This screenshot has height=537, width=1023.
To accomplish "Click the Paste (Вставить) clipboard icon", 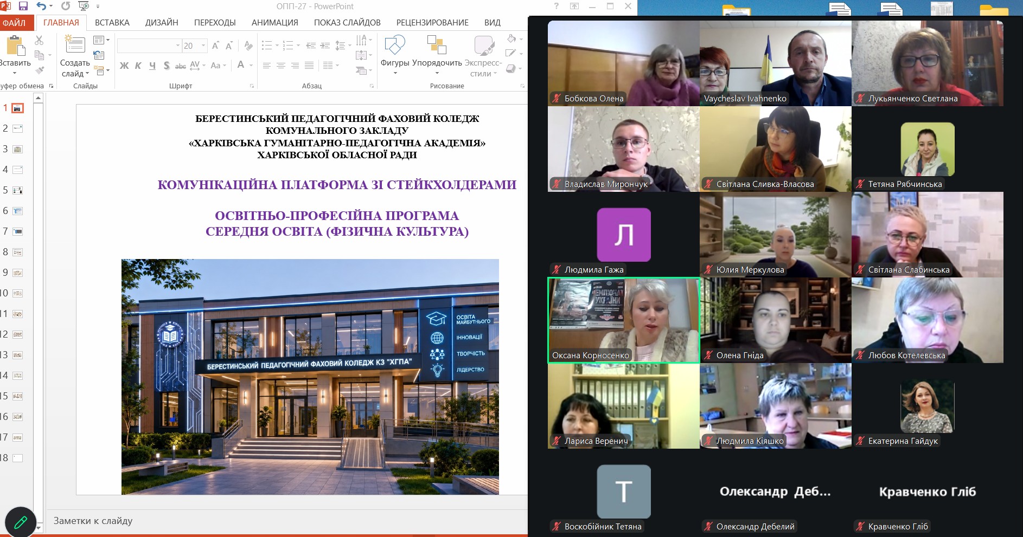I will tap(15, 46).
